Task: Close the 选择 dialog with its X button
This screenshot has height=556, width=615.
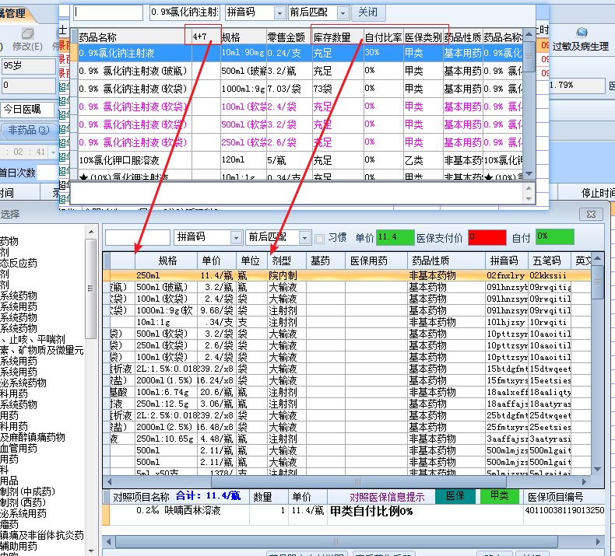Action: [x=591, y=215]
